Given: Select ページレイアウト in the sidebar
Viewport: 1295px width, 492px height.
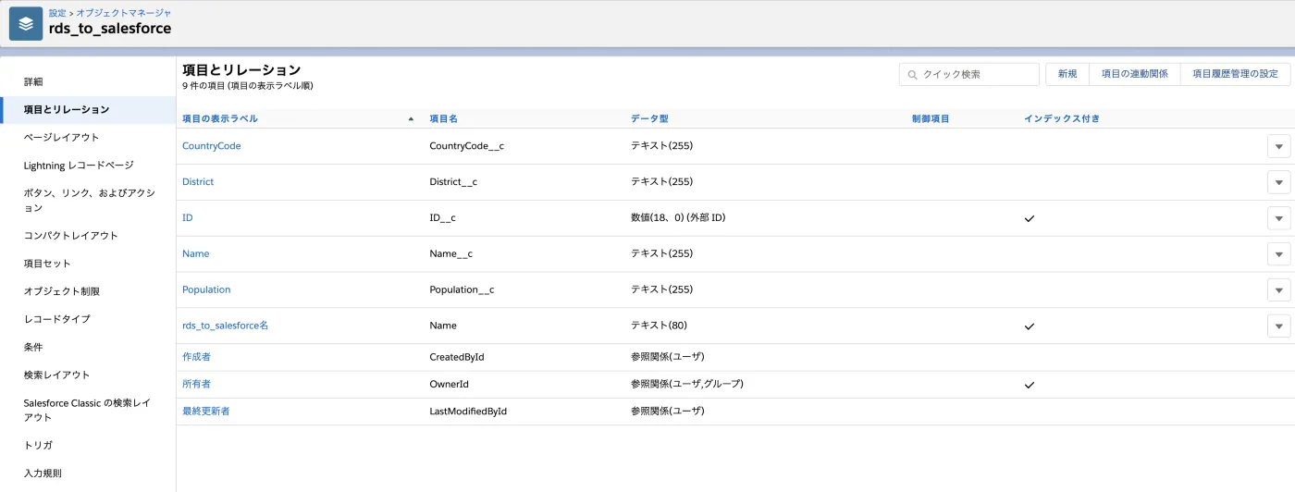Looking at the screenshot, I should (61, 137).
